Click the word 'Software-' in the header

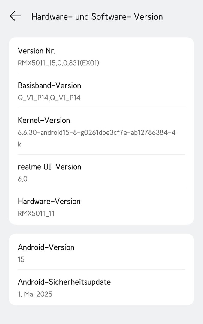111,17
